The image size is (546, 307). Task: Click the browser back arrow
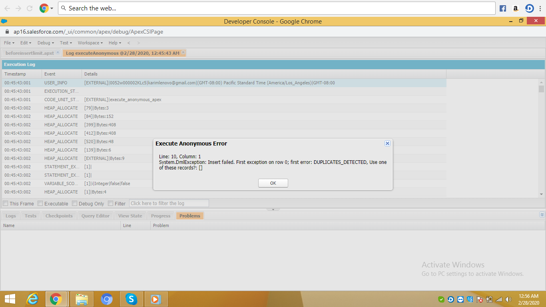click(x=7, y=8)
